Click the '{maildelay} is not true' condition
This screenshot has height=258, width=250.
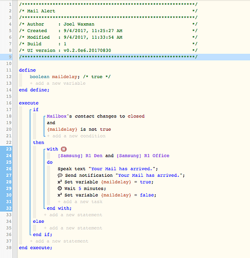[x=79, y=129]
